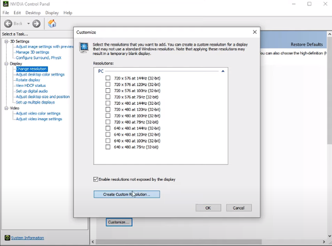Open the Desktop menu
This screenshot has width=332, height=246.
(x=33, y=13)
